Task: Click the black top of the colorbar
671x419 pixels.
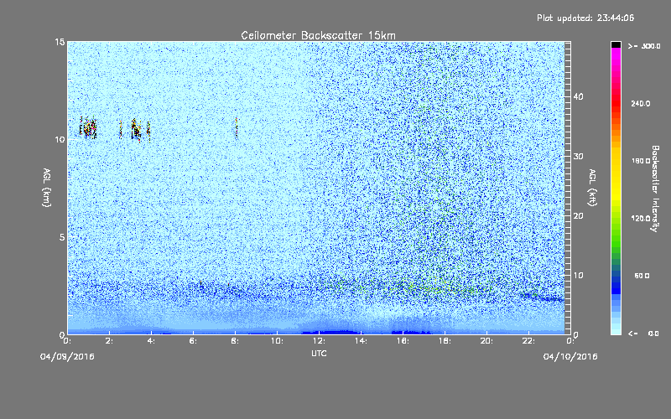Action: point(616,44)
